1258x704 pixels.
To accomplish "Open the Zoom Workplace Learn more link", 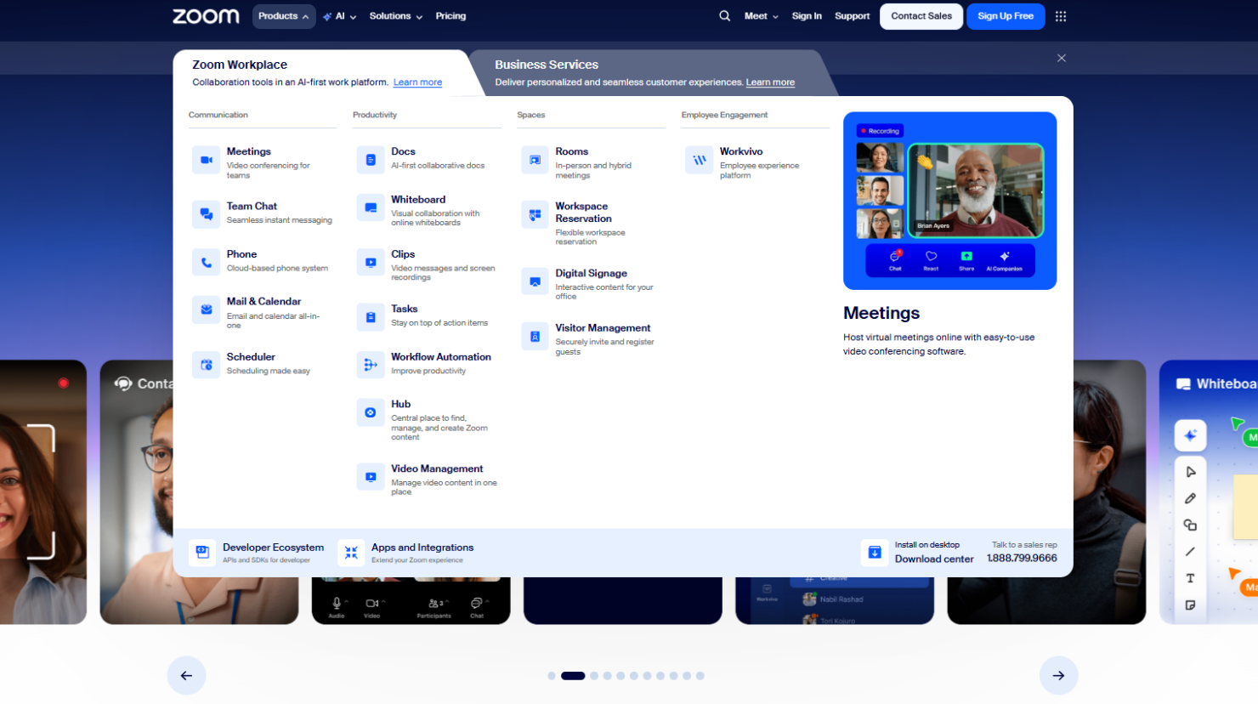I will point(417,82).
